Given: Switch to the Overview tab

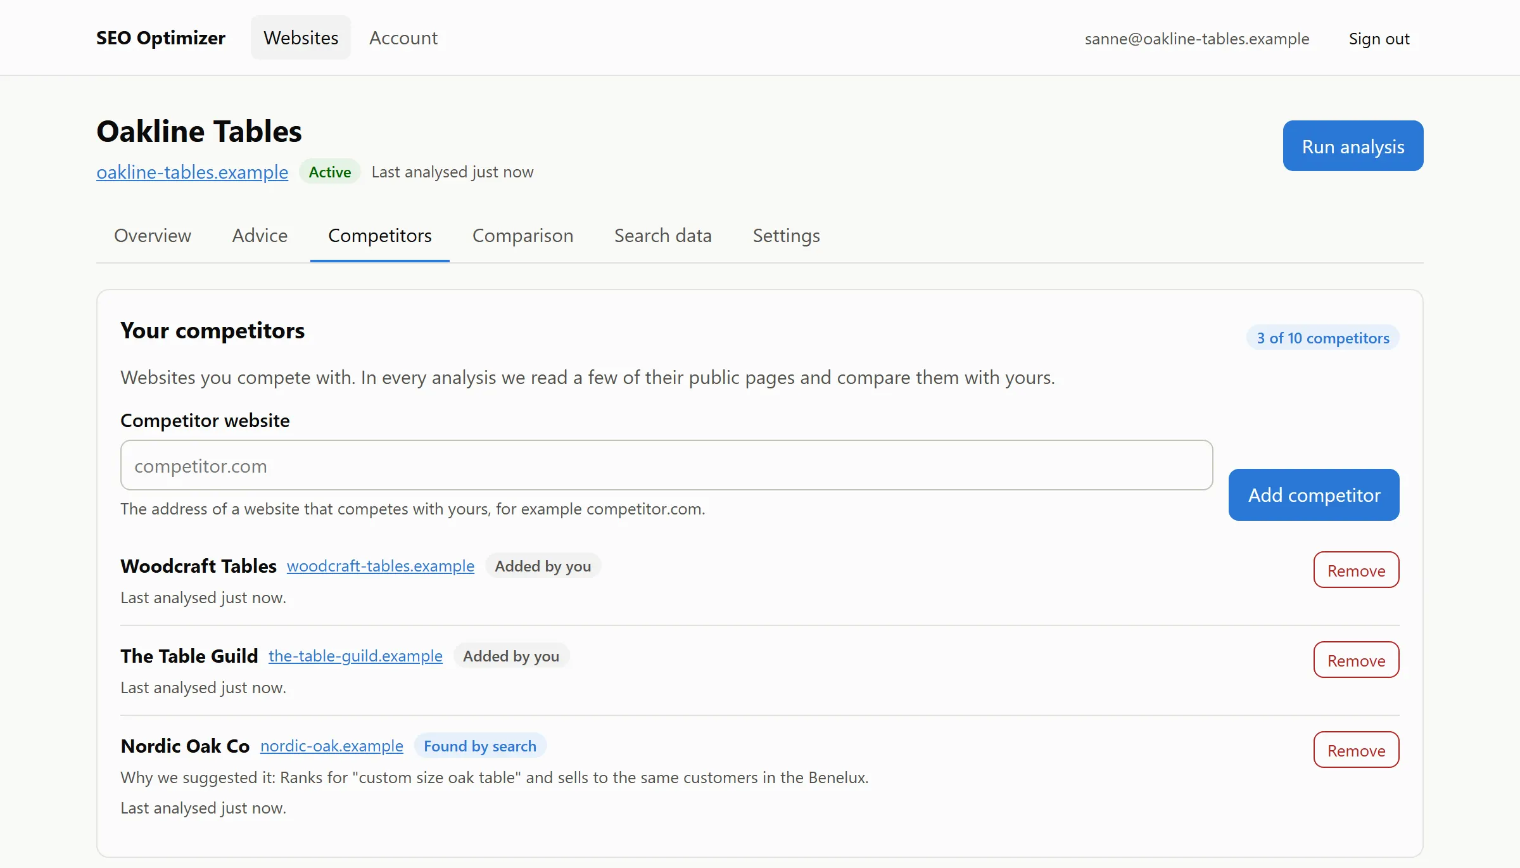Looking at the screenshot, I should 153,236.
